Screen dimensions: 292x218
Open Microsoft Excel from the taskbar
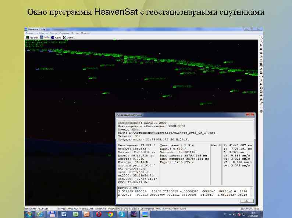(x=75, y=214)
